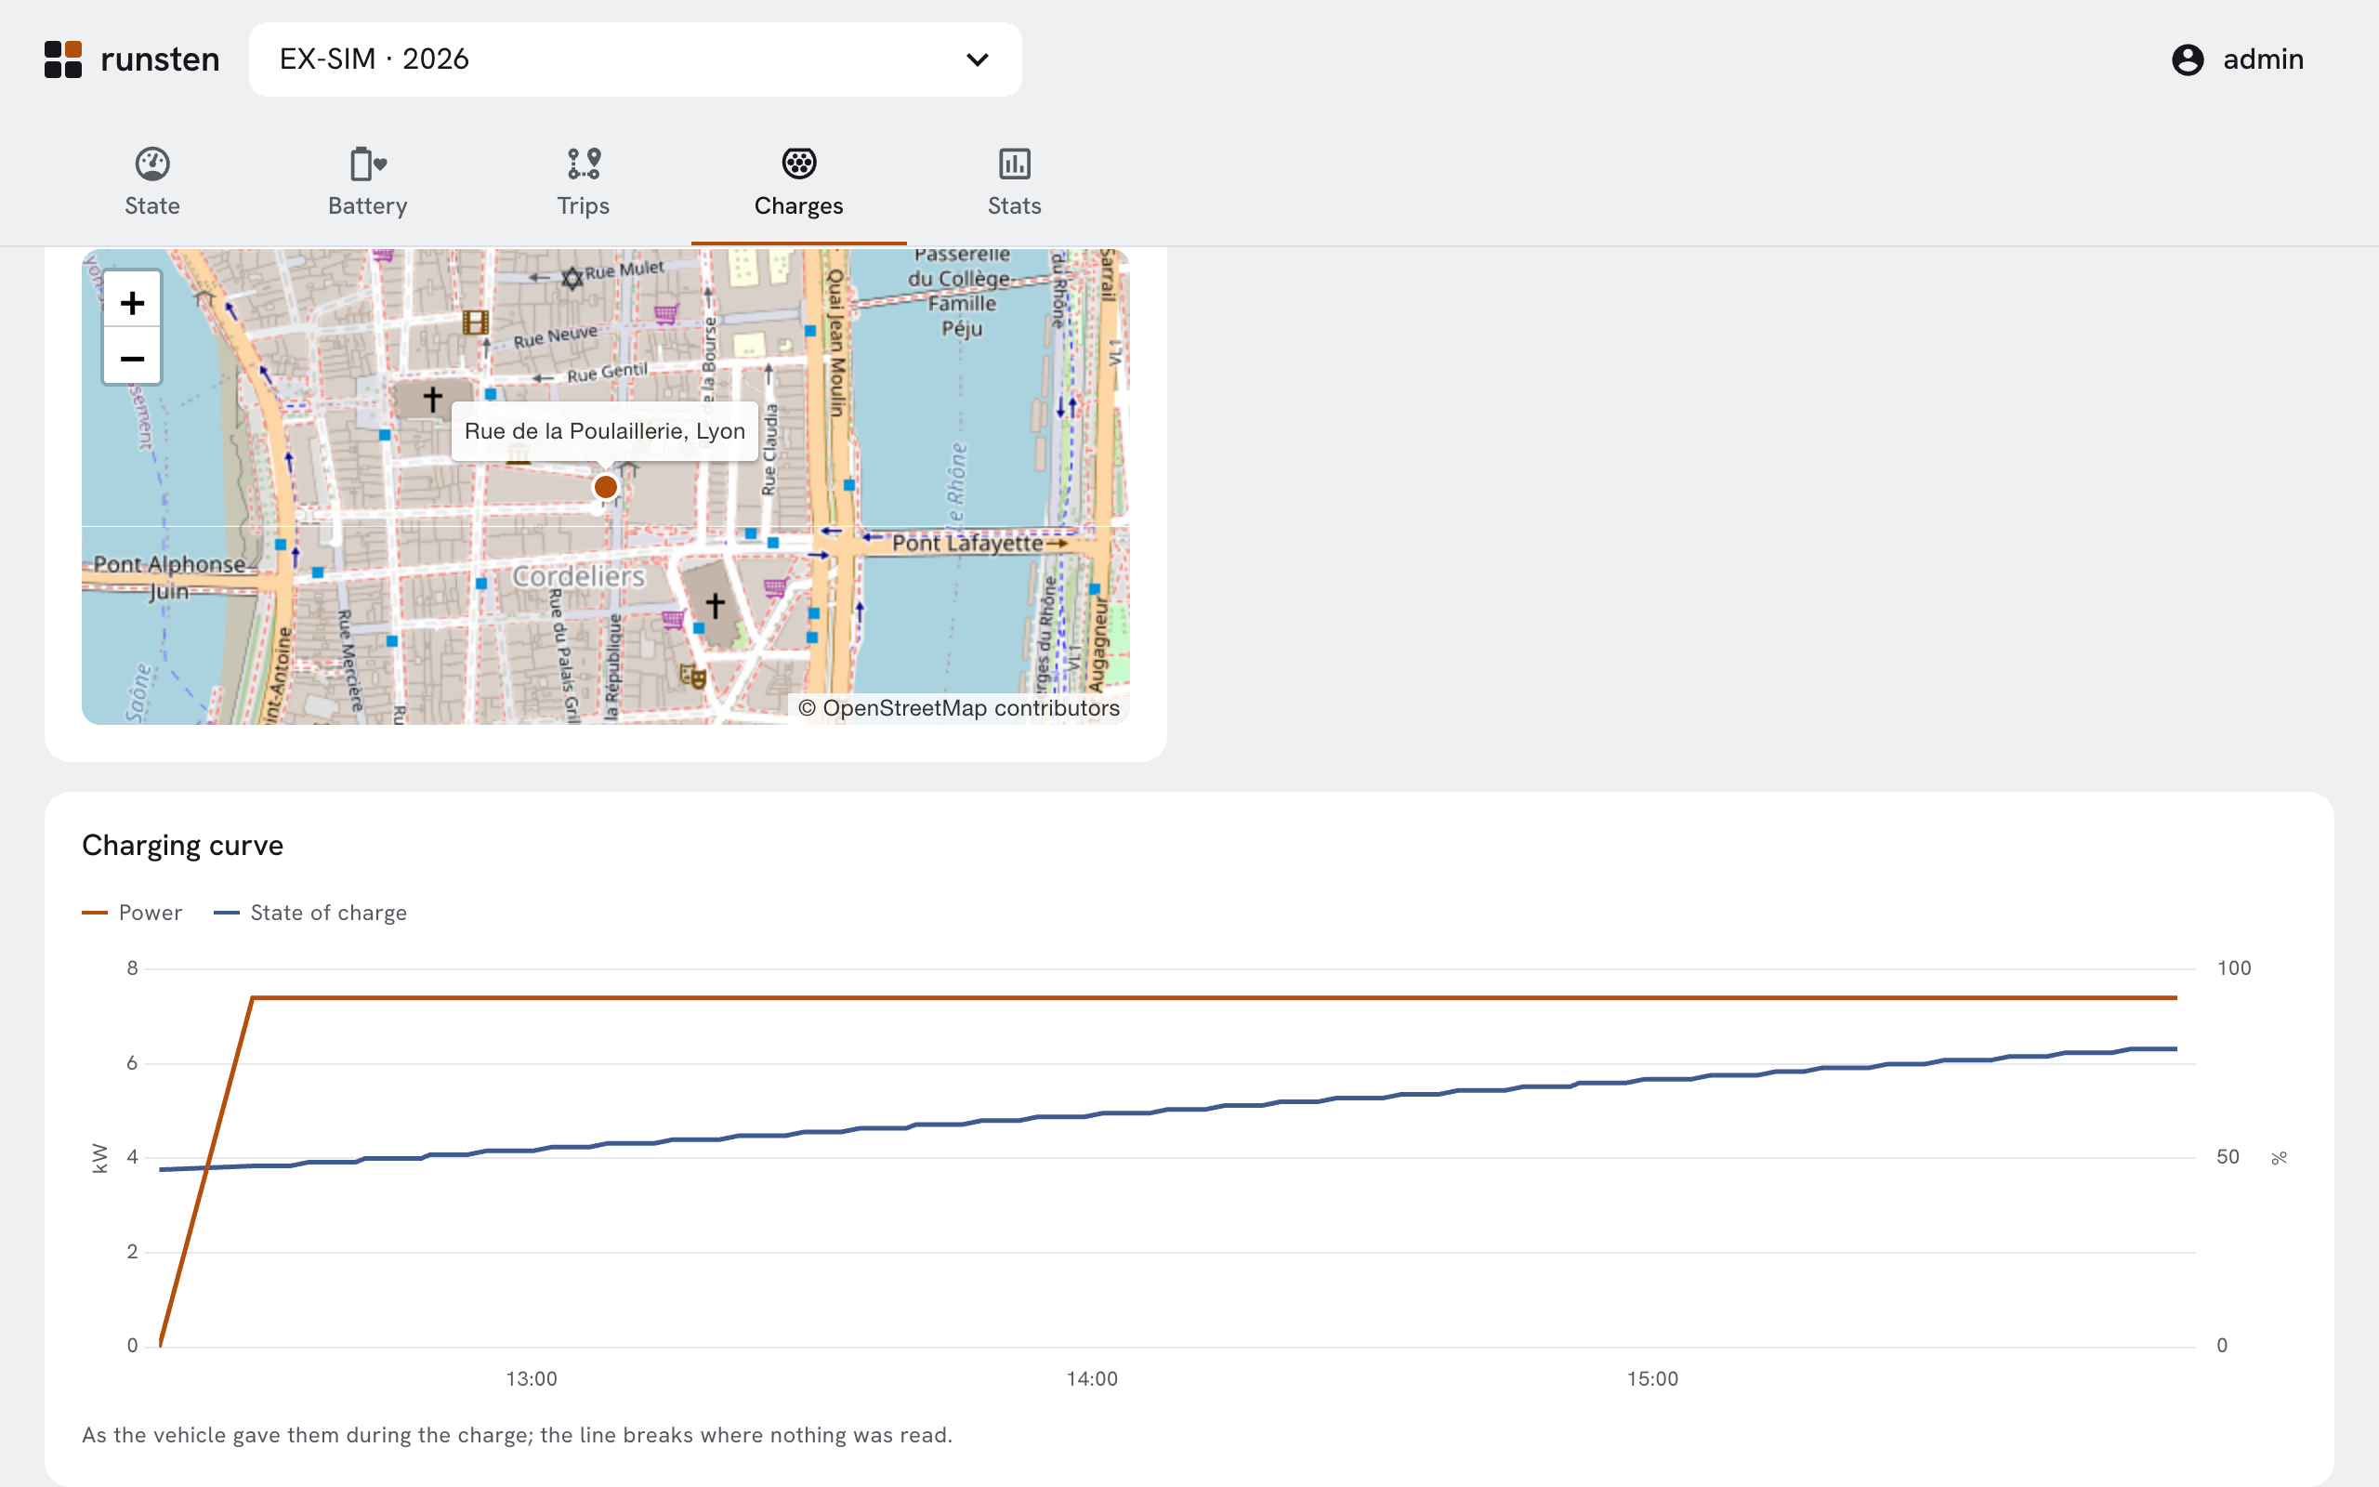The width and height of the screenshot is (2379, 1487).
Task: Click the Stats bar chart icon
Action: pos(1015,164)
